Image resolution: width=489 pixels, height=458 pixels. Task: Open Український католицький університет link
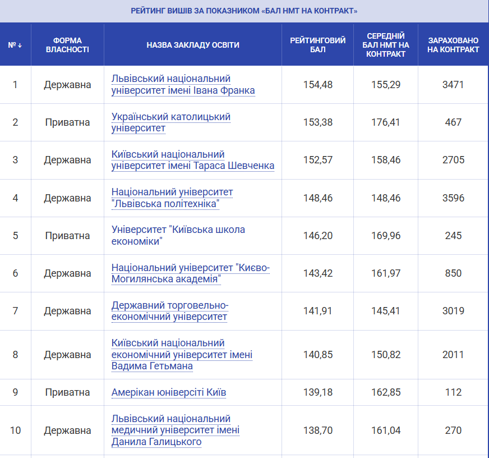pyautogui.click(x=170, y=122)
